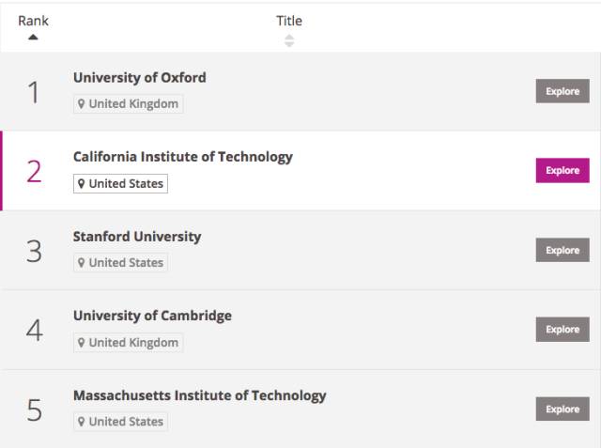Viewport: 601px width, 448px height.
Task: Open University of Oxford title link
Action: click(140, 78)
